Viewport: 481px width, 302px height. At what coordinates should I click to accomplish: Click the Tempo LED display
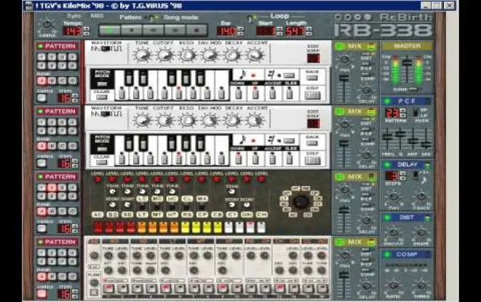click(72, 31)
